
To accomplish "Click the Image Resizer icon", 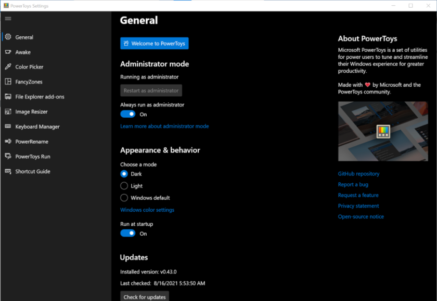I will 8,112.
